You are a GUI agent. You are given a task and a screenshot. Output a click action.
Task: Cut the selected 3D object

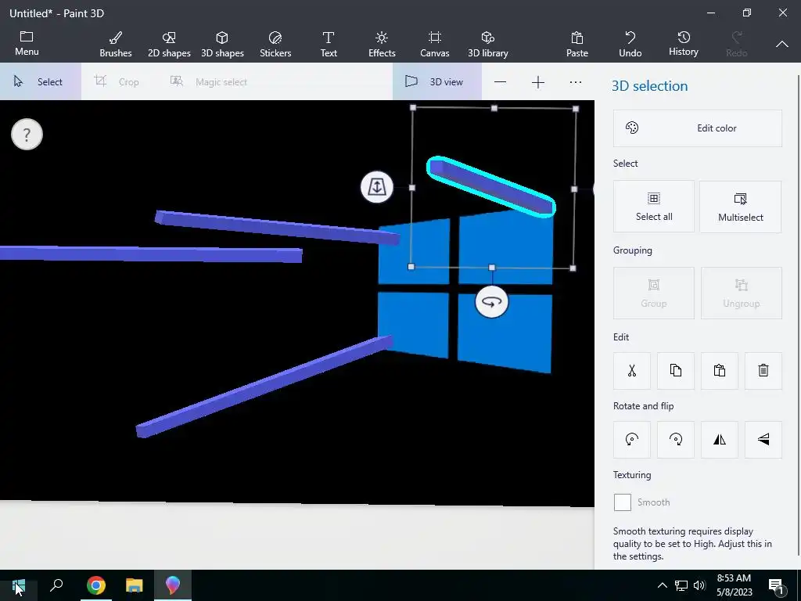point(632,370)
